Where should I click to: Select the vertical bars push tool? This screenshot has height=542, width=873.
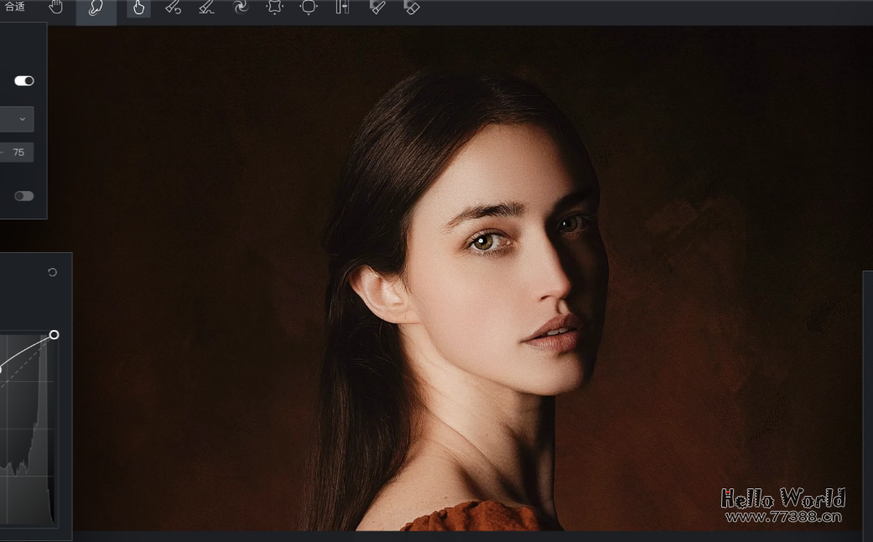click(x=342, y=8)
